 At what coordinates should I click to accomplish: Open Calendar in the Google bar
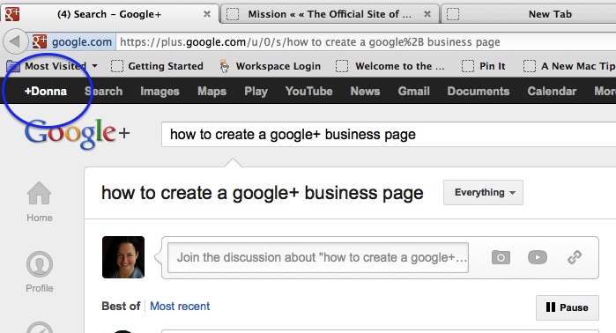pos(552,91)
